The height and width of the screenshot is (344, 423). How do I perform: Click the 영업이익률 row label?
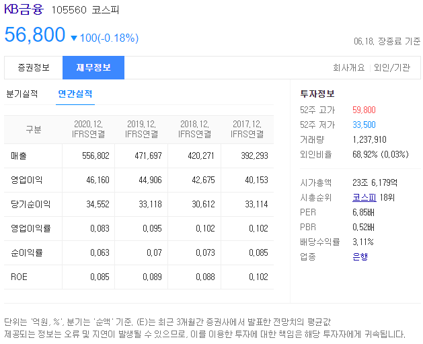tap(30, 228)
